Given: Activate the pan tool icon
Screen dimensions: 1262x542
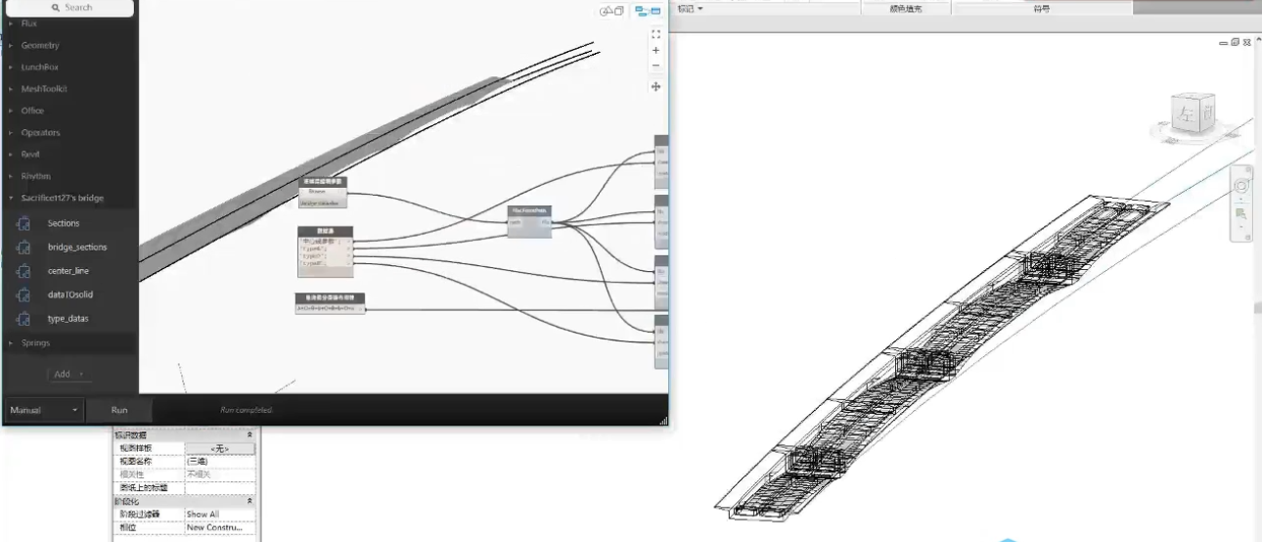Looking at the screenshot, I should coord(655,86).
